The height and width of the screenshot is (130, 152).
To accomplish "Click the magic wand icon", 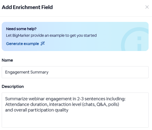I will coord(43,44).
